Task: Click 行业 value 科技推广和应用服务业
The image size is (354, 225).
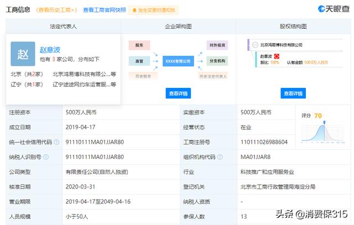Action: pyautogui.click(x=267, y=172)
